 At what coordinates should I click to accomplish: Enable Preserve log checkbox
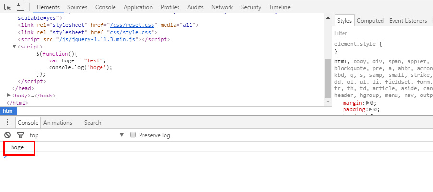tap(133, 135)
